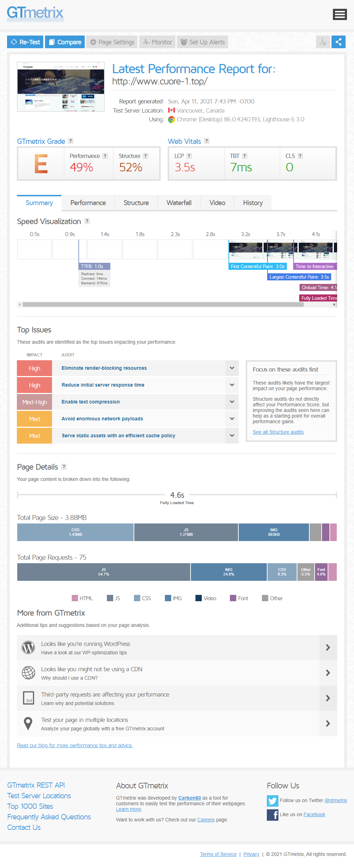The height and width of the screenshot is (864, 354).
Task: Click the LCP help question mark
Action: tap(189, 156)
